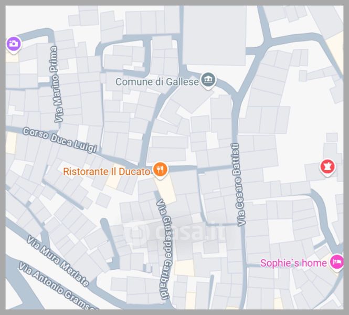Click the large square block above Comune di Gallese
This screenshot has height=315, width=349.
click(x=215, y=36)
